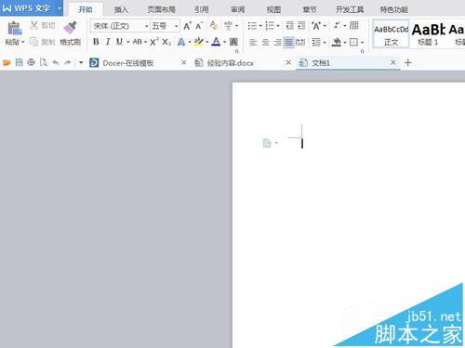This screenshot has width=465, height=348.
Task: Click the Paste icon
Action: click(x=14, y=28)
